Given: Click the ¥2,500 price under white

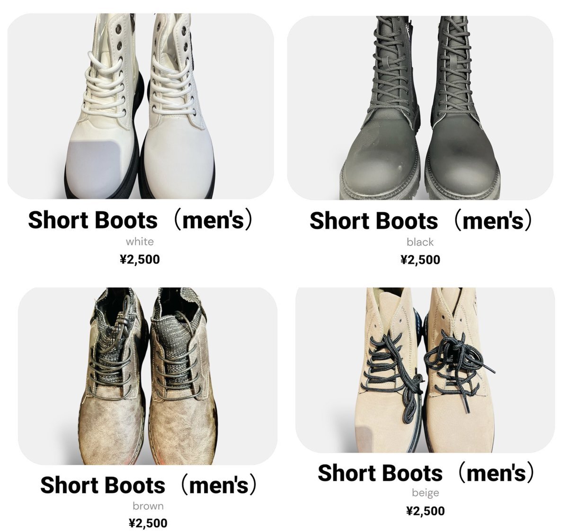Looking at the screenshot, I should [140, 260].
